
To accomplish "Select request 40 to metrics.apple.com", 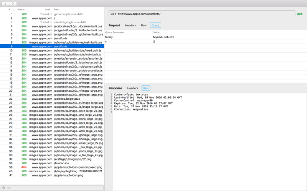I will click(x=52, y=171).
